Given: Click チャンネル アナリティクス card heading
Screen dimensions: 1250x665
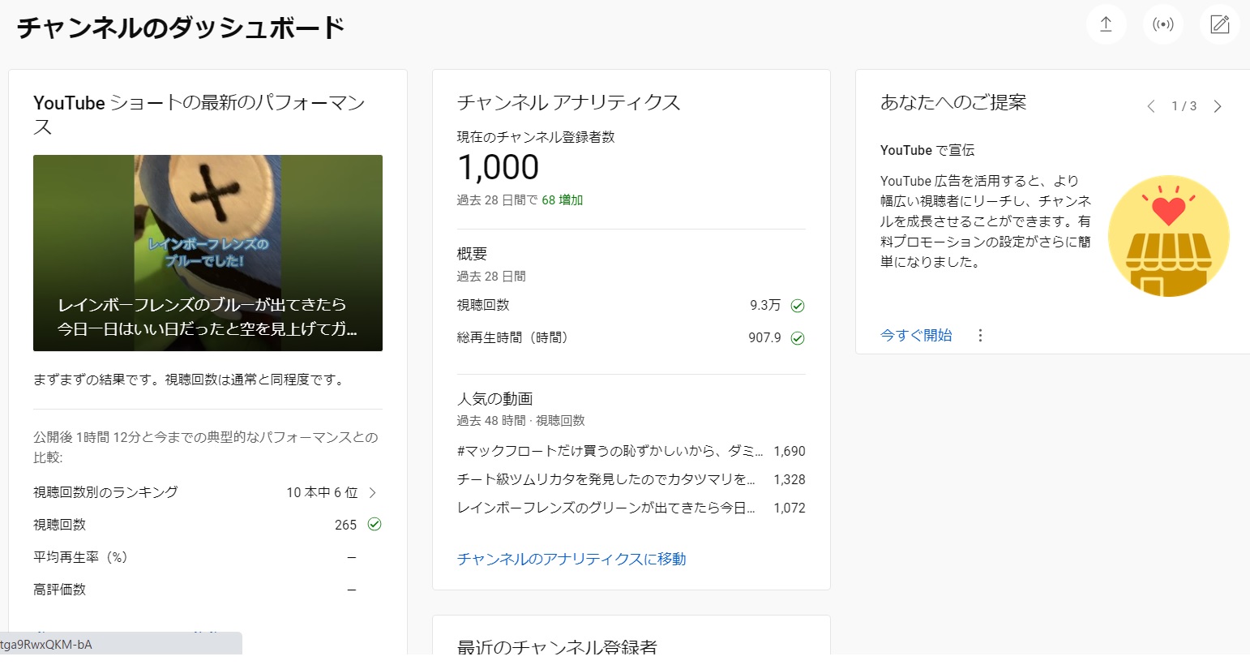Looking at the screenshot, I should point(569,102).
